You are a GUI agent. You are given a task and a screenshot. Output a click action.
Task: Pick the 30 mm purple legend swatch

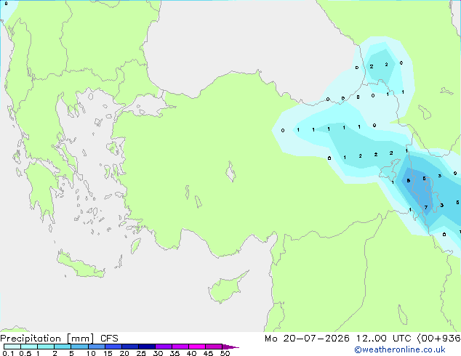coord(163,347)
